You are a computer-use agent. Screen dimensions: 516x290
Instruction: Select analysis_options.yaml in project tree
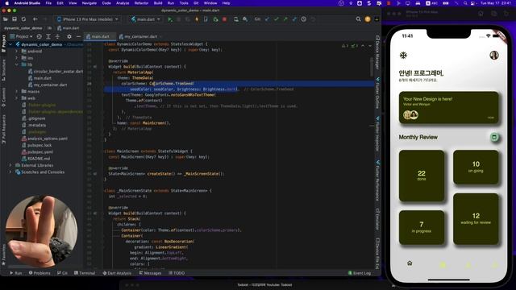44,139
